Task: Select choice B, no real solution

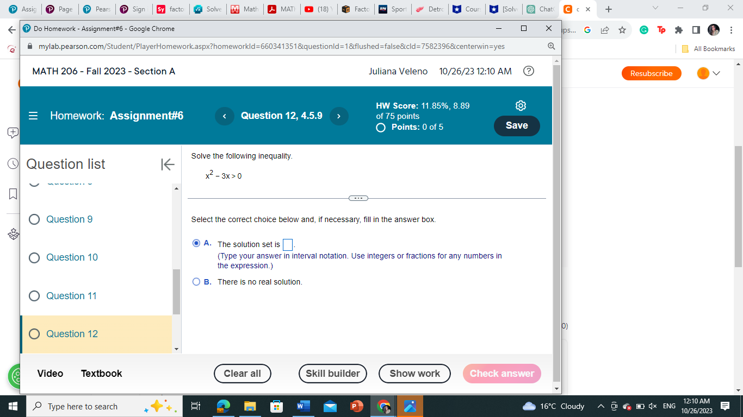Action: 196,282
